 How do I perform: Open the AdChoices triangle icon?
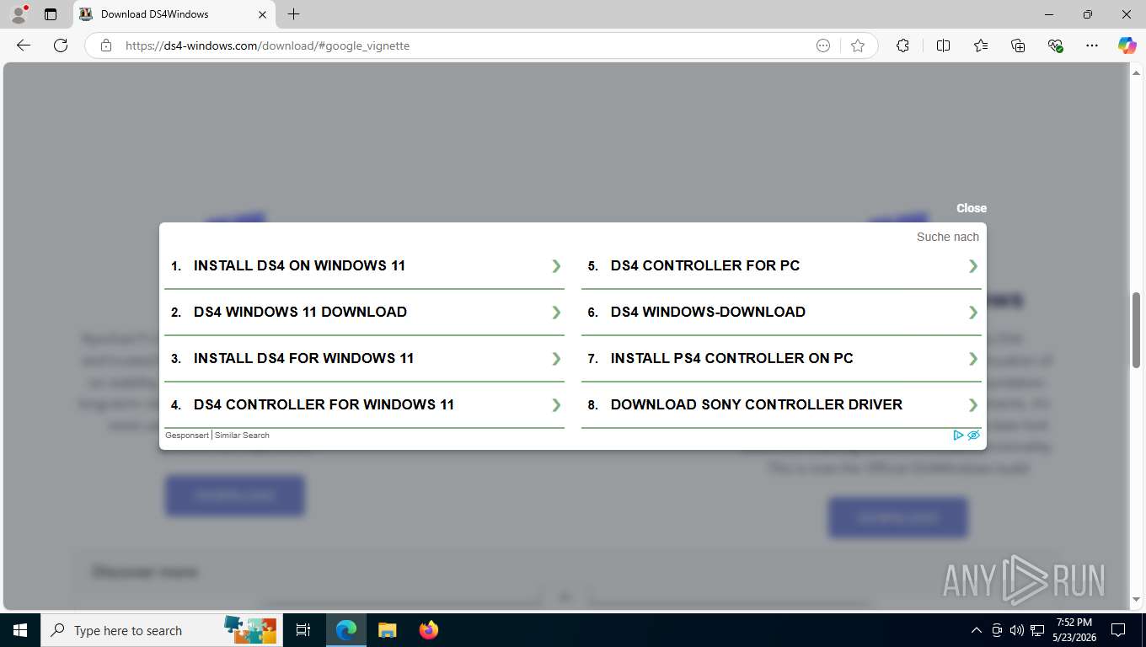click(x=958, y=436)
